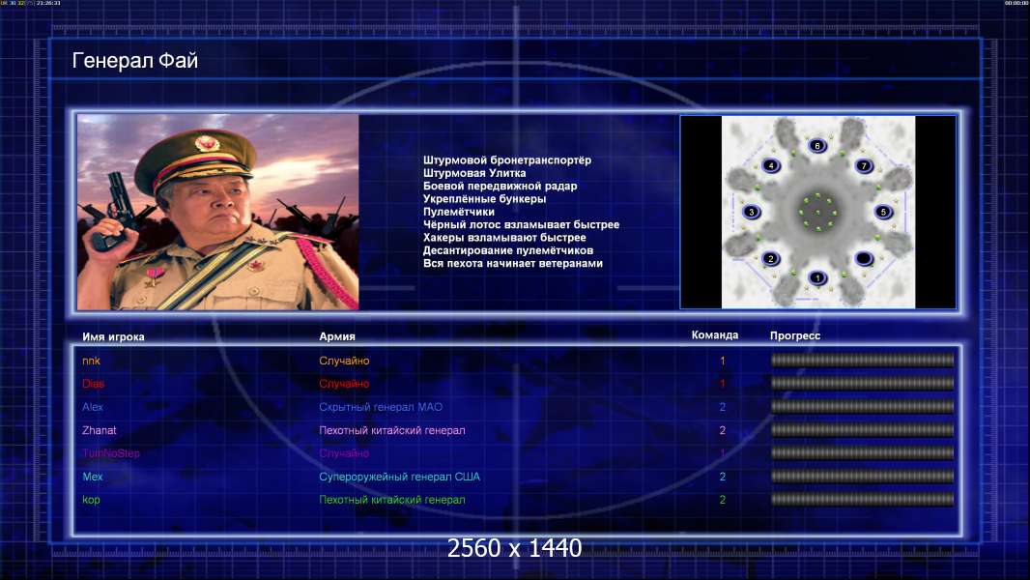Select player name 'Zhanat'
1030x580 pixels.
100,430
